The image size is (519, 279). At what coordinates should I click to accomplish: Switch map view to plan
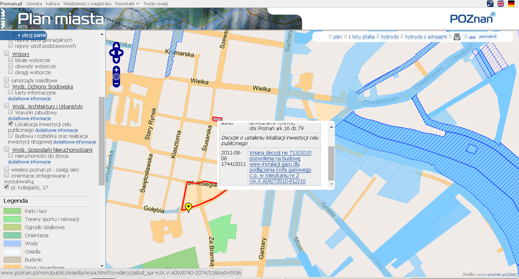(x=338, y=37)
